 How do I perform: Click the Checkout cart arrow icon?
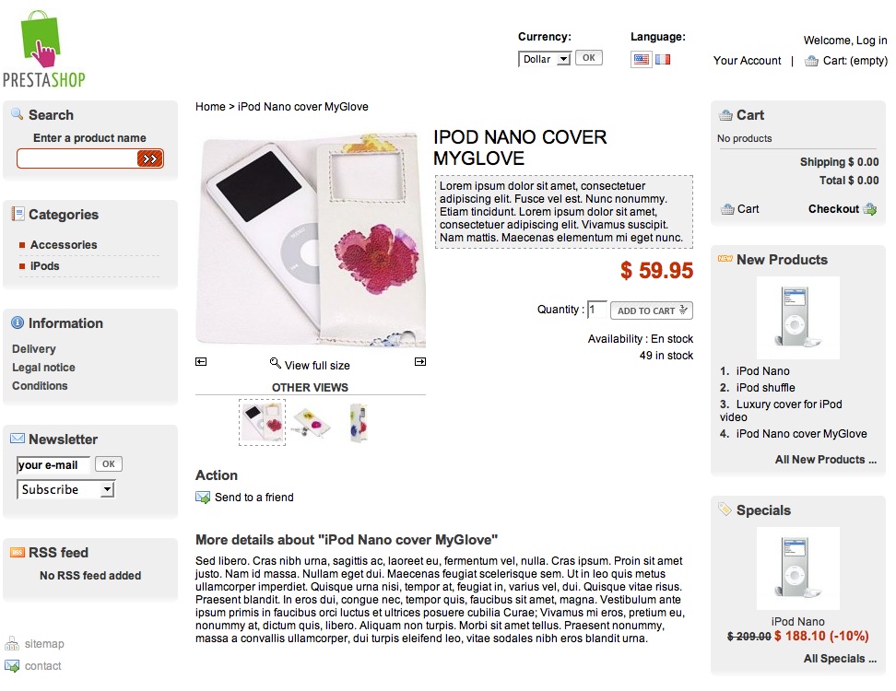click(869, 209)
